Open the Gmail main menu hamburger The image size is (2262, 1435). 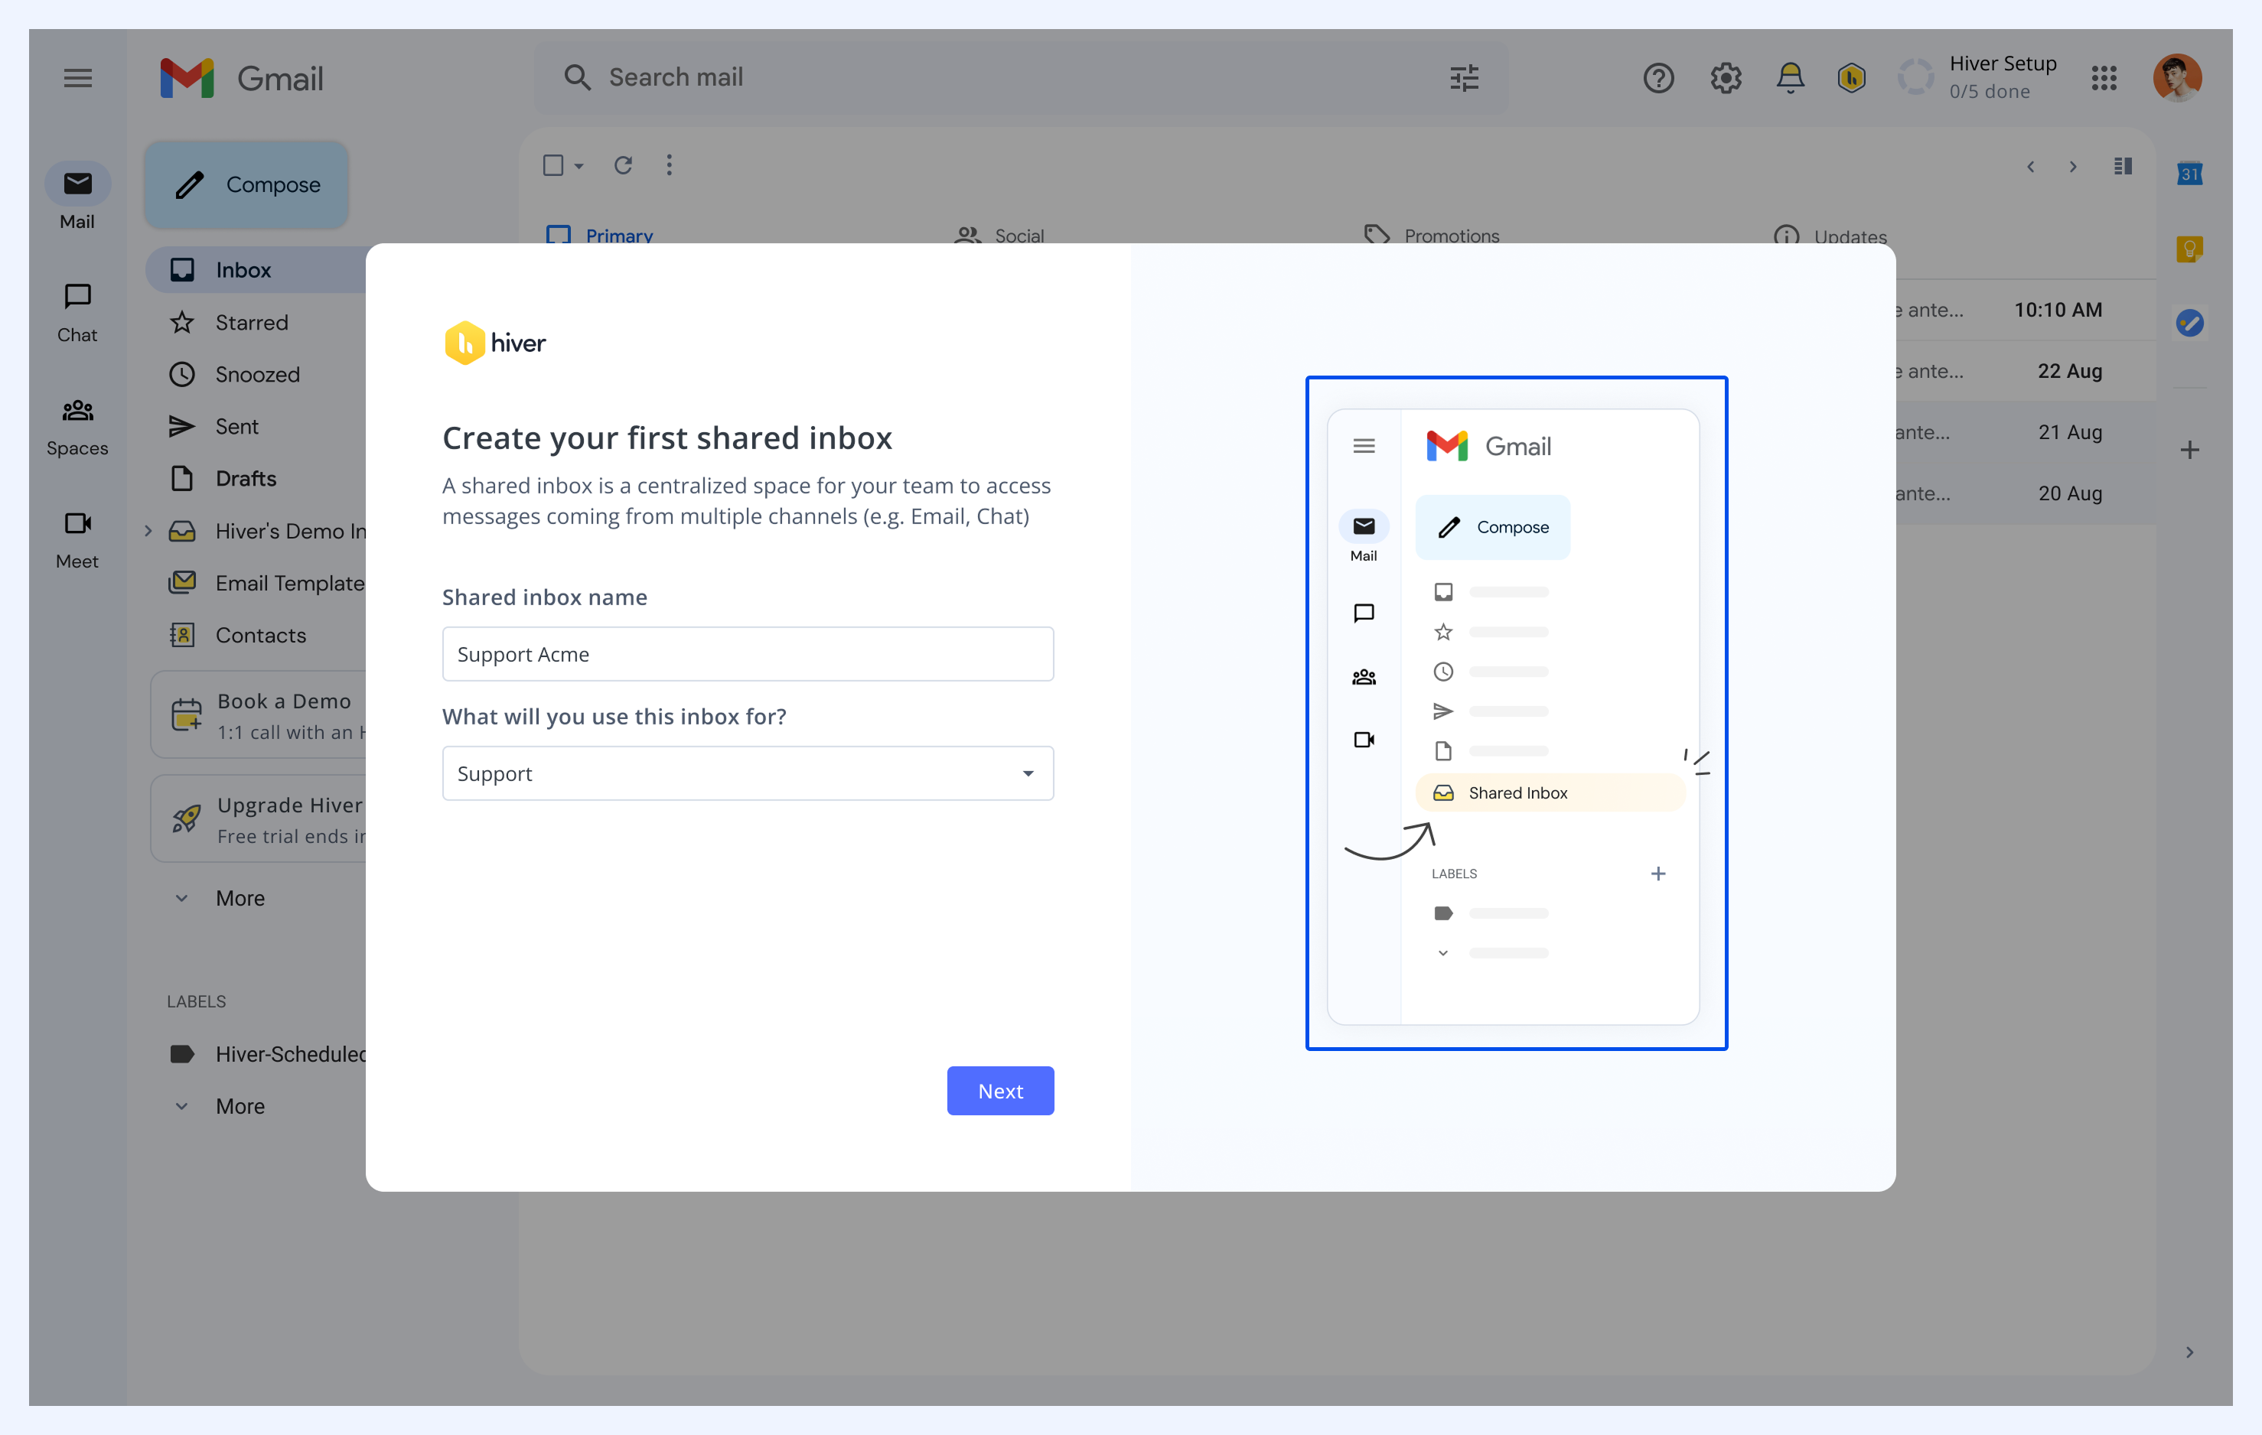(x=78, y=78)
